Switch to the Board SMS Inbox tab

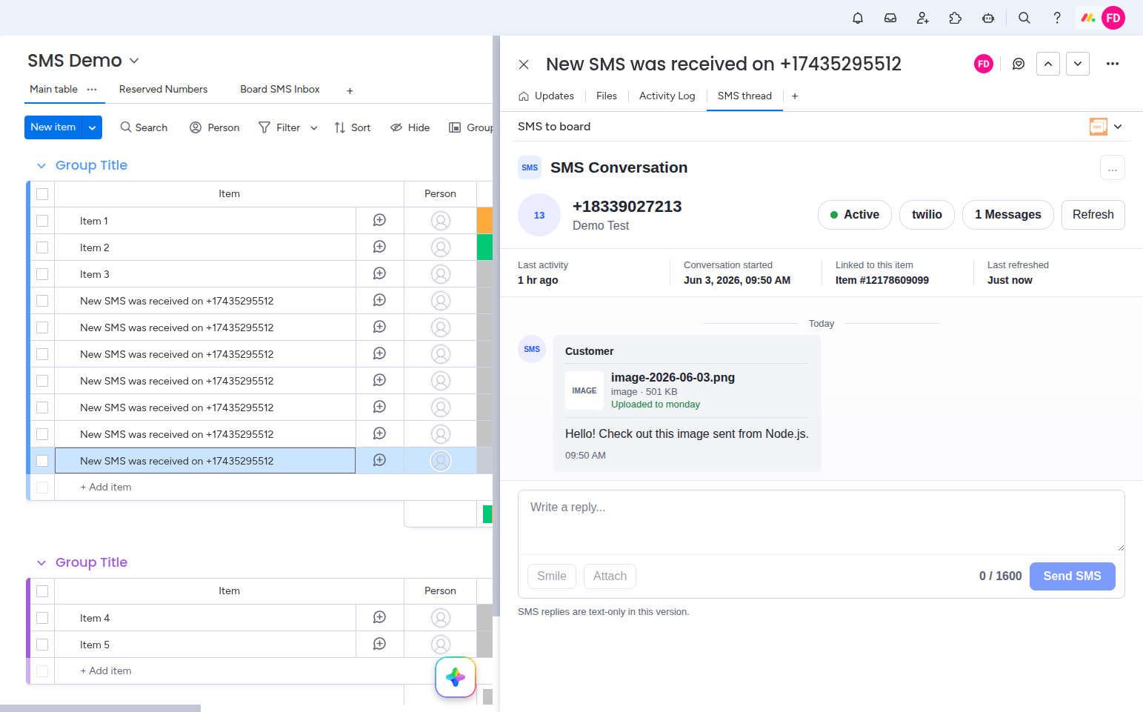pos(280,89)
